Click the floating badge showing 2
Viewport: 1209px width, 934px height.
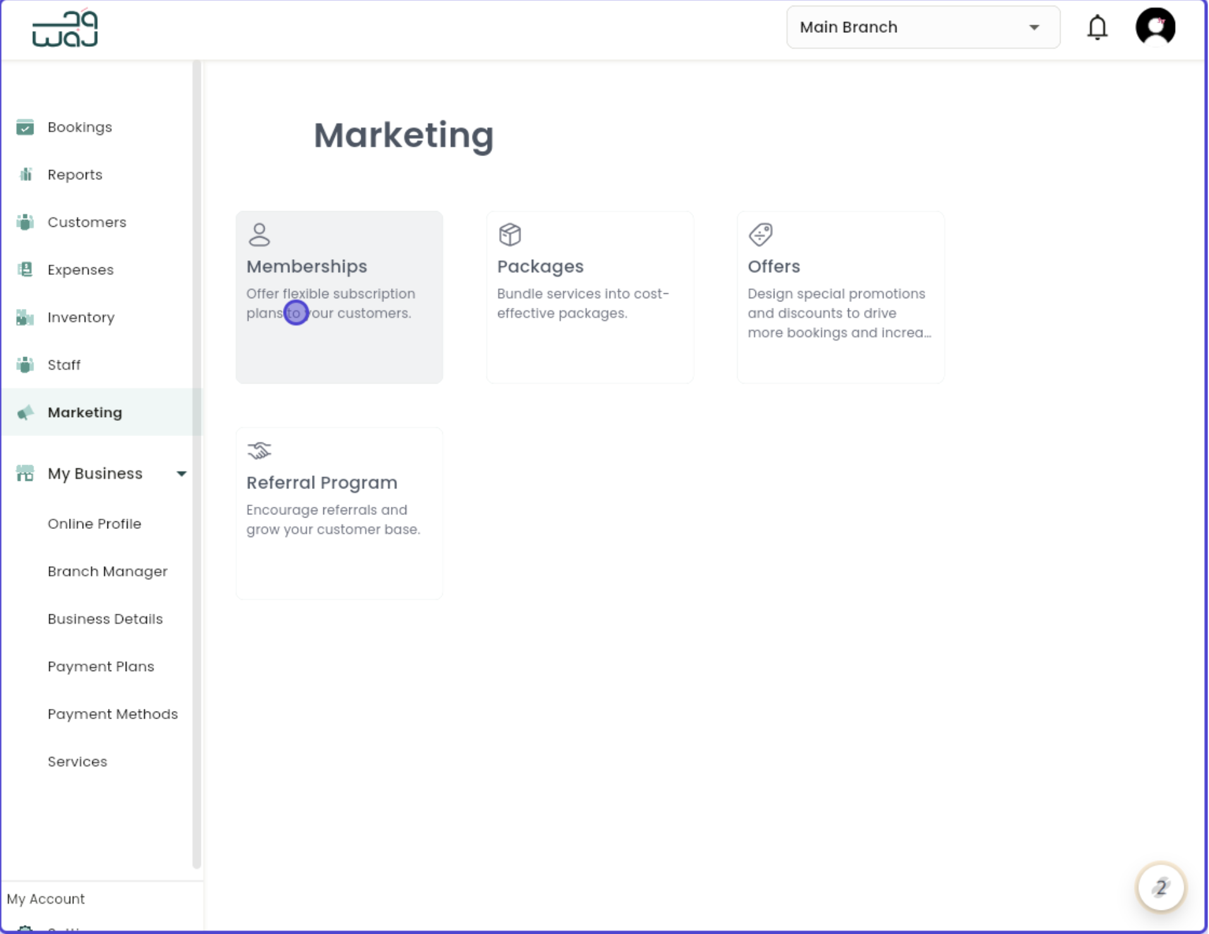(x=1160, y=887)
